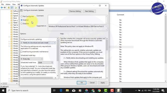The width and height of the screenshot is (167, 93).
Task: Click inside the Comment text box
Action: pyautogui.click(x=78, y=20)
